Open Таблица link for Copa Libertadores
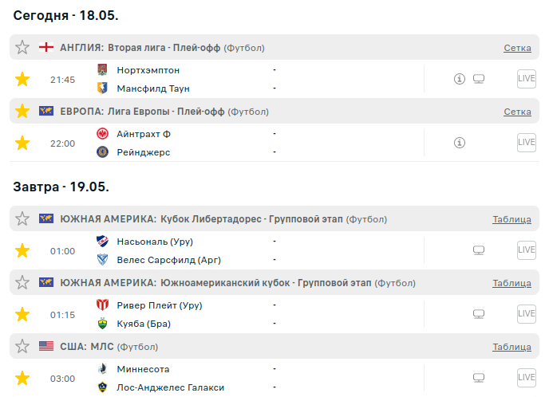The height and width of the screenshot is (397, 549). 511,219
